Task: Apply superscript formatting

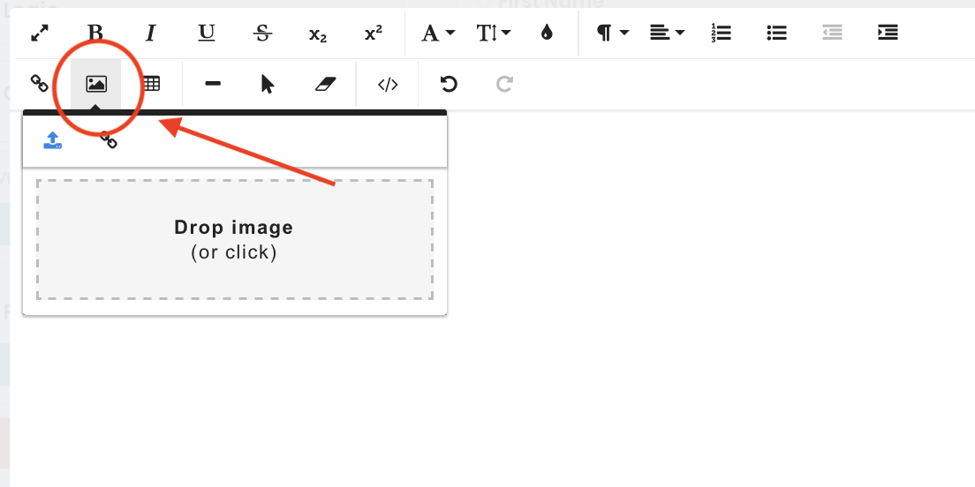Action: (374, 34)
